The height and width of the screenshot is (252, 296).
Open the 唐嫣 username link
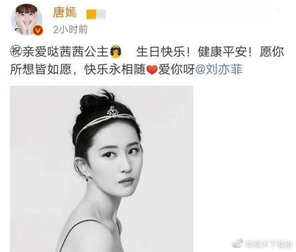pyautogui.click(x=65, y=13)
